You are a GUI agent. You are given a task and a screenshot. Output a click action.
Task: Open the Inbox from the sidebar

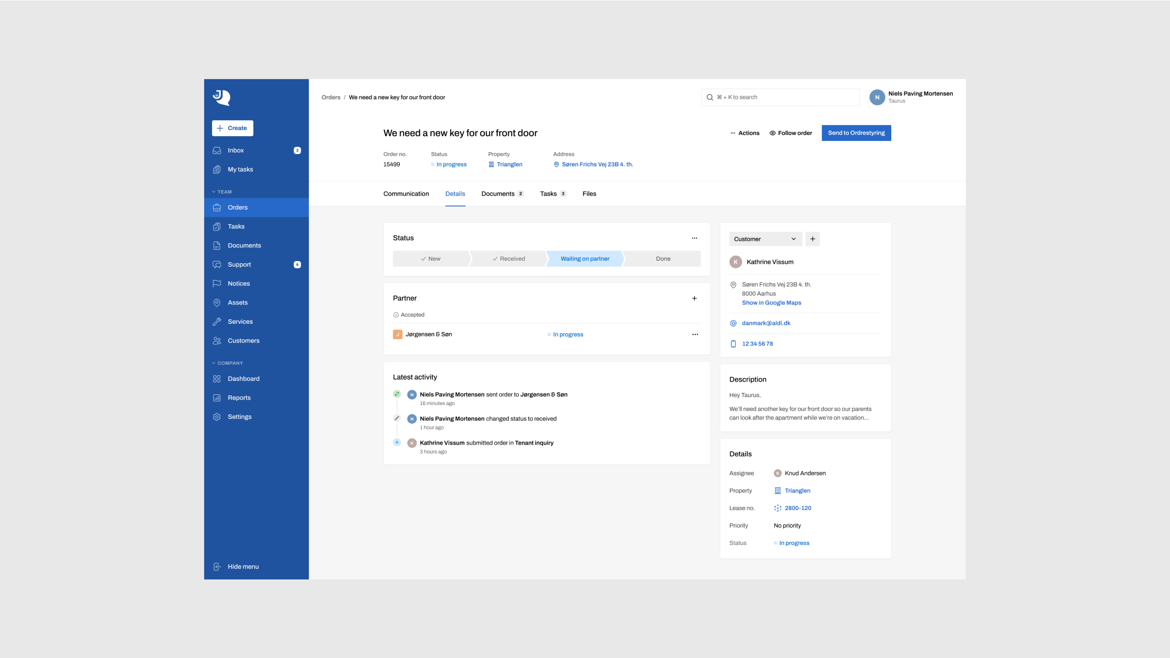tap(236, 150)
